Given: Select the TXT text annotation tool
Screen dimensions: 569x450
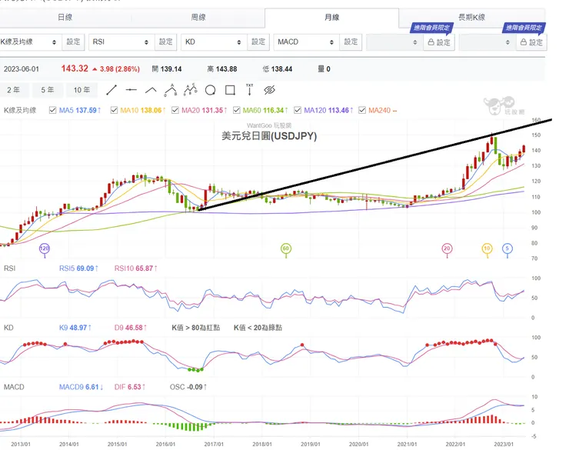Looking at the screenshot, I should 249,89.
